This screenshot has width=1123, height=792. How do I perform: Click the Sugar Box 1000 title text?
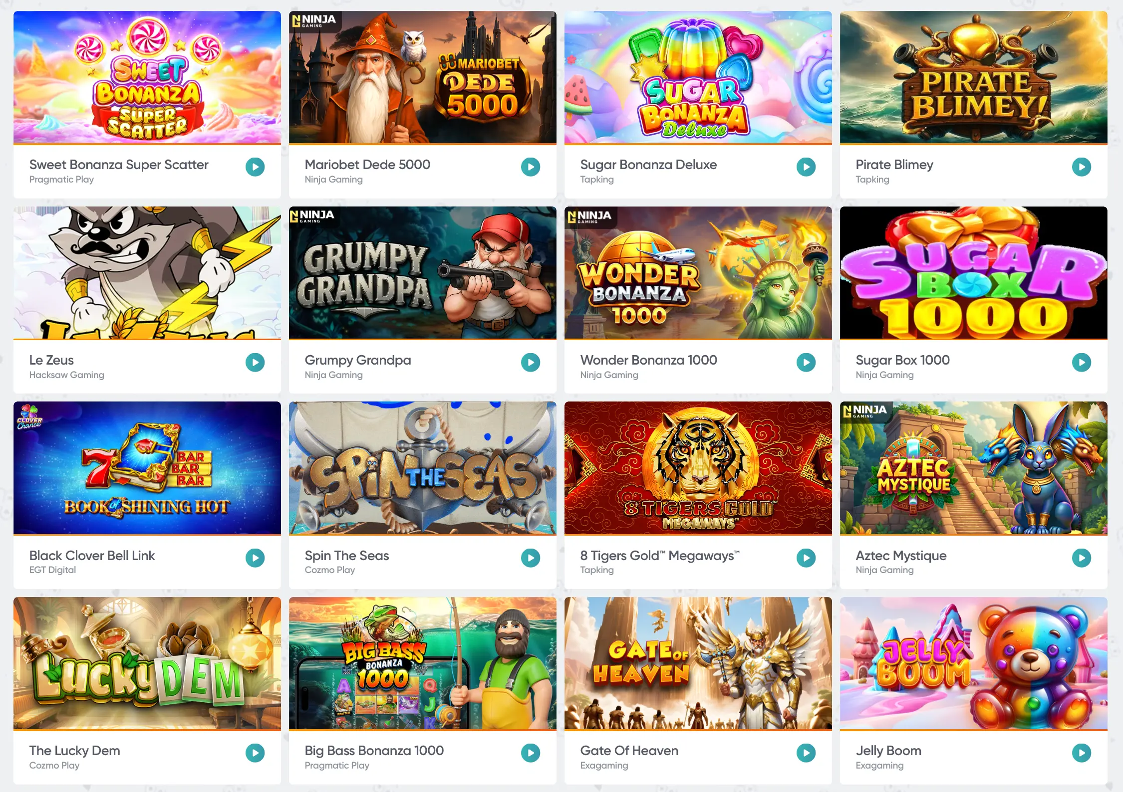902,360
